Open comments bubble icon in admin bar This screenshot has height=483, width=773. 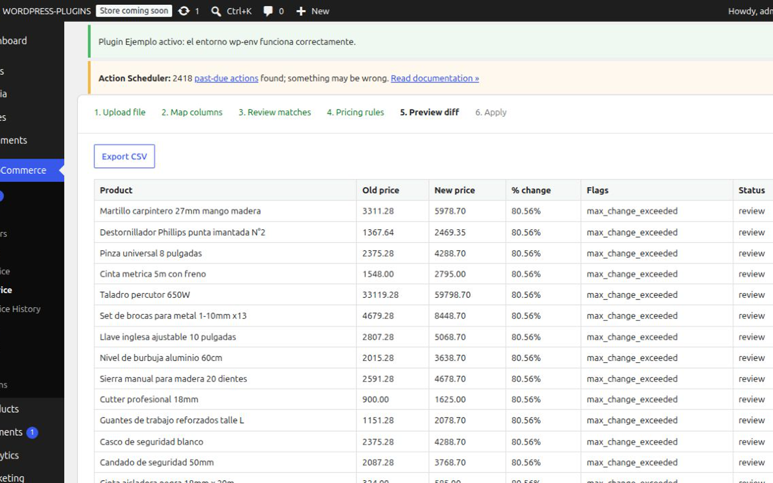(268, 11)
